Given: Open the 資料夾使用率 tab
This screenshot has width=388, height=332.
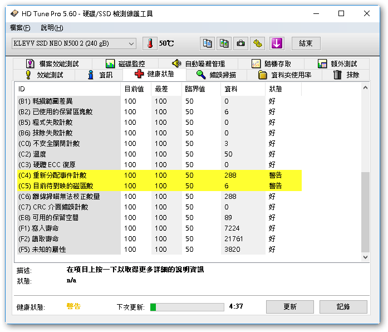Looking at the screenshot, I should point(284,75).
